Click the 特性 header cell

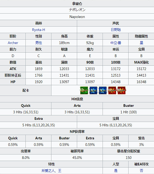51,164
